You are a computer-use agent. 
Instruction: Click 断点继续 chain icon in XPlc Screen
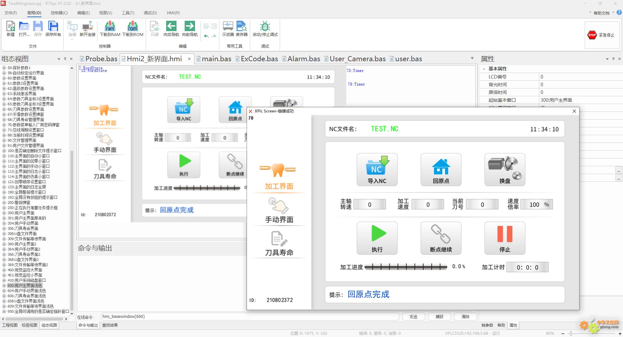pyautogui.click(x=441, y=238)
